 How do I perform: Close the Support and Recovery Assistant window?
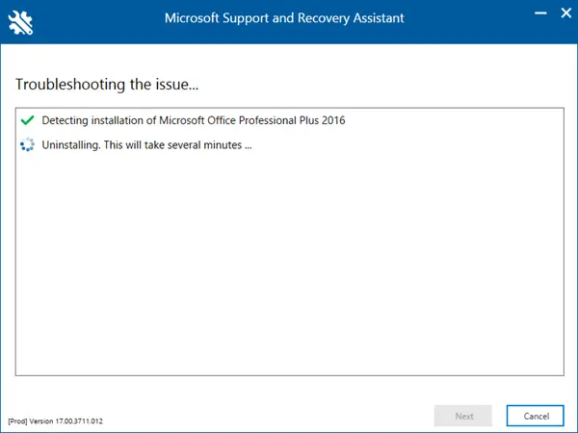point(565,13)
